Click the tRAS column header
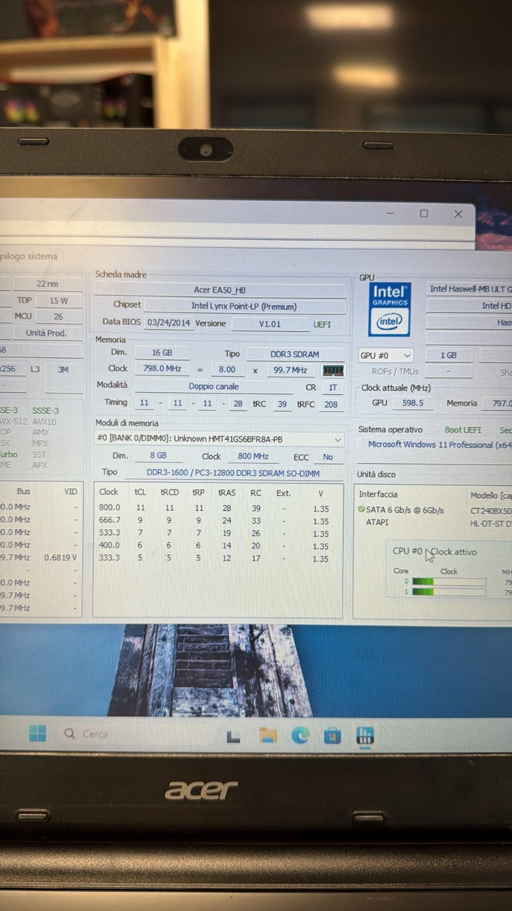Image resolution: width=512 pixels, height=911 pixels. click(x=226, y=493)
